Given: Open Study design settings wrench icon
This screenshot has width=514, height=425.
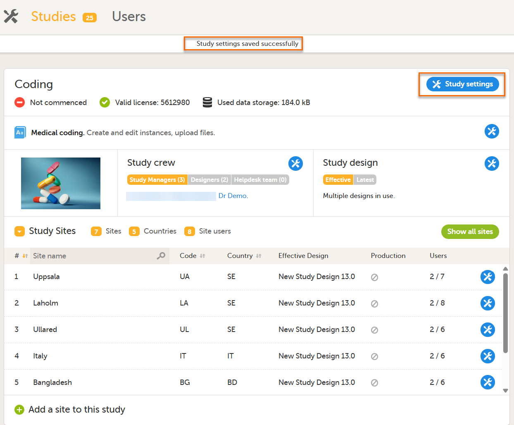Looking at the screenshot, I should [492, 163].
